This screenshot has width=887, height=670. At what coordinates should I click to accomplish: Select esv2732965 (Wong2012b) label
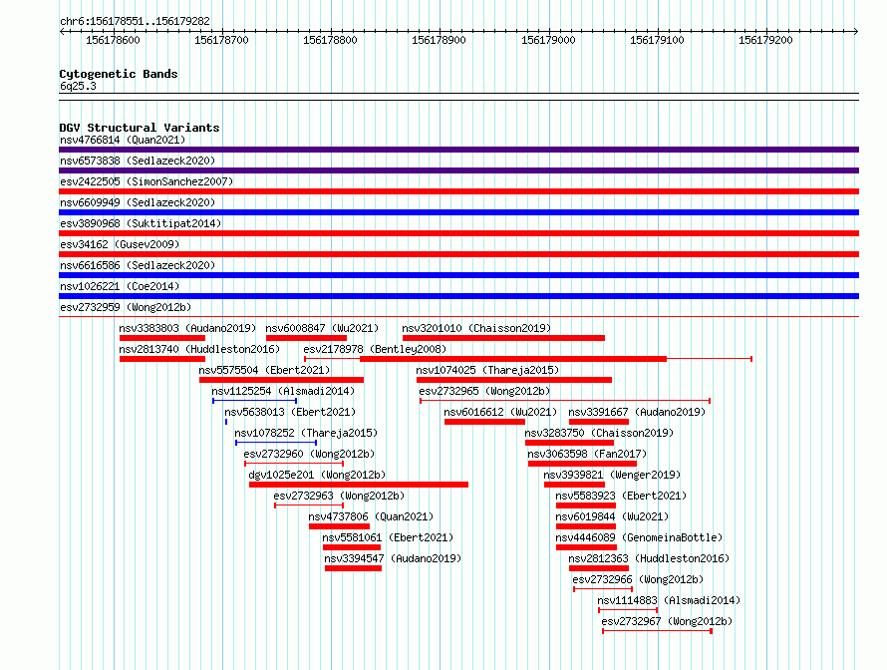coord(484,391)
